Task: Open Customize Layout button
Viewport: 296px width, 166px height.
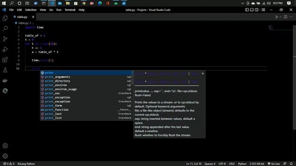Action: [263, 10]
